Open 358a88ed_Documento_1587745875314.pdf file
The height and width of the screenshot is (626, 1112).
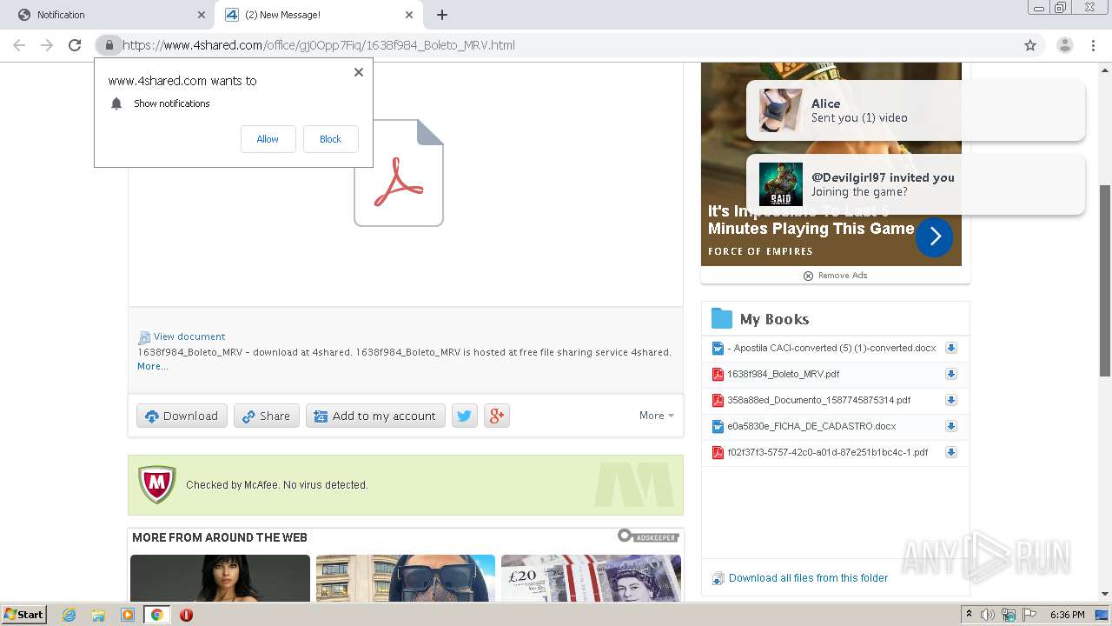pos(818,400)
